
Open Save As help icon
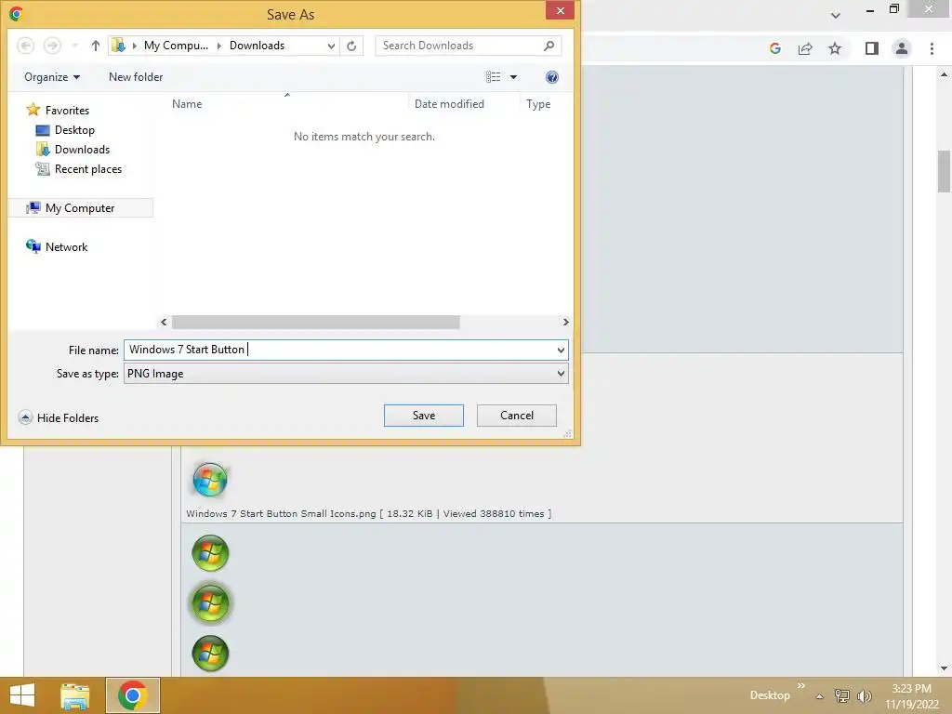(x=552, y=77)
